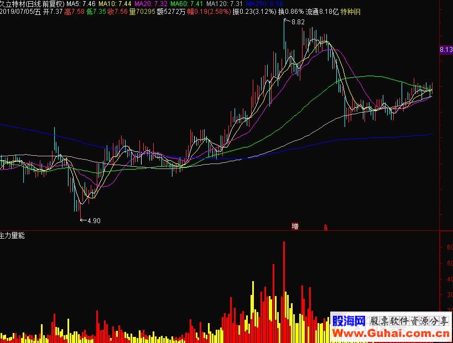Select the MA120: 7.31 indicator label

tap(225, 4)
